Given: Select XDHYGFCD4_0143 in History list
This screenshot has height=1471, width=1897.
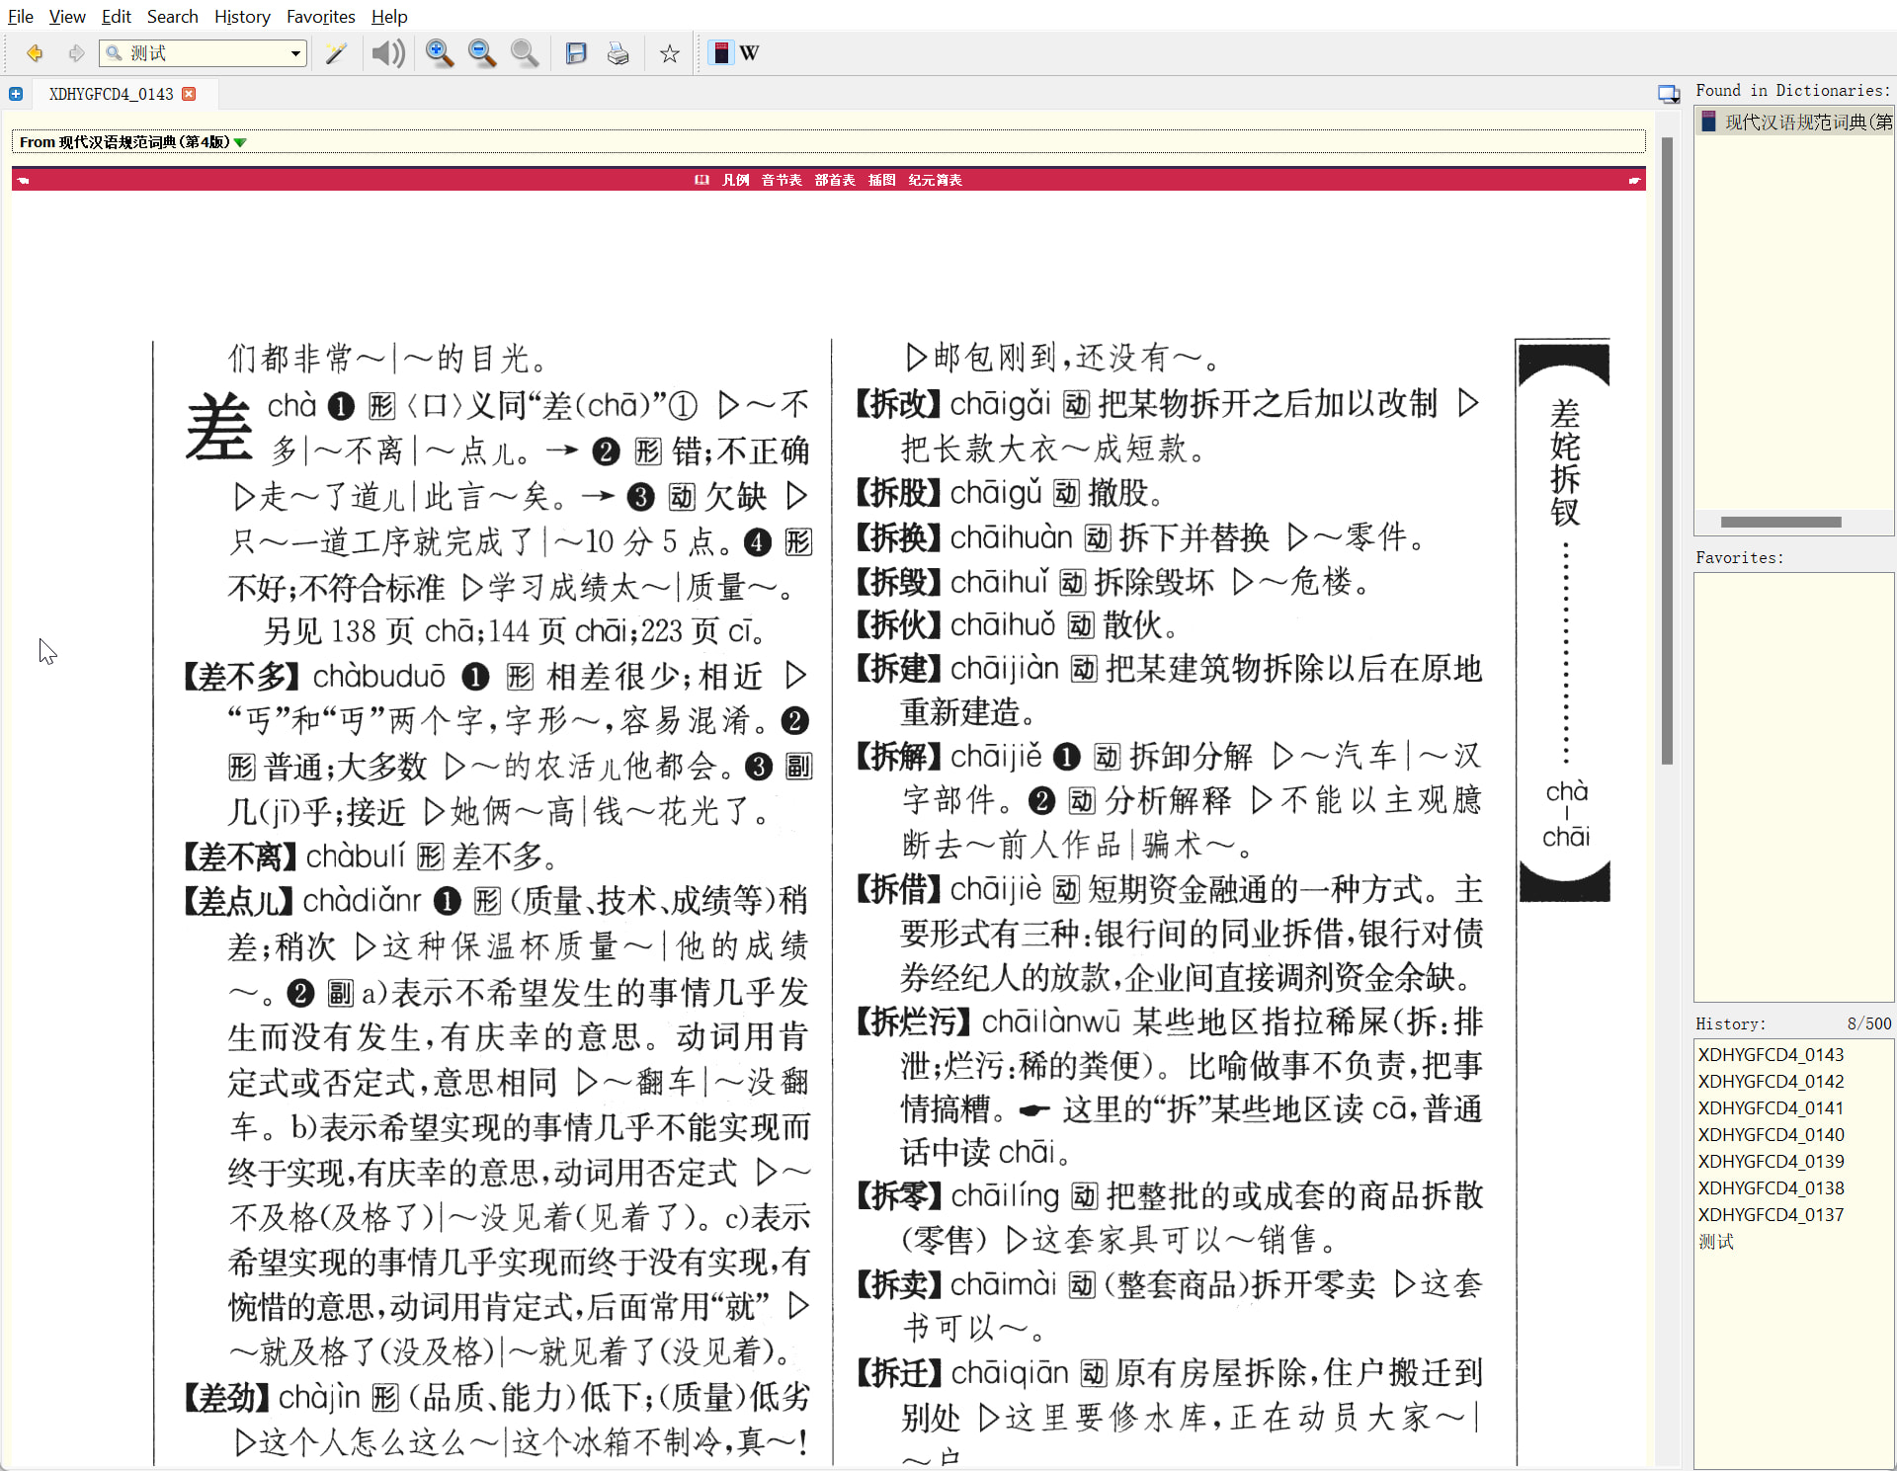Looking at the screenshot, I should tap(1771, 1055).
